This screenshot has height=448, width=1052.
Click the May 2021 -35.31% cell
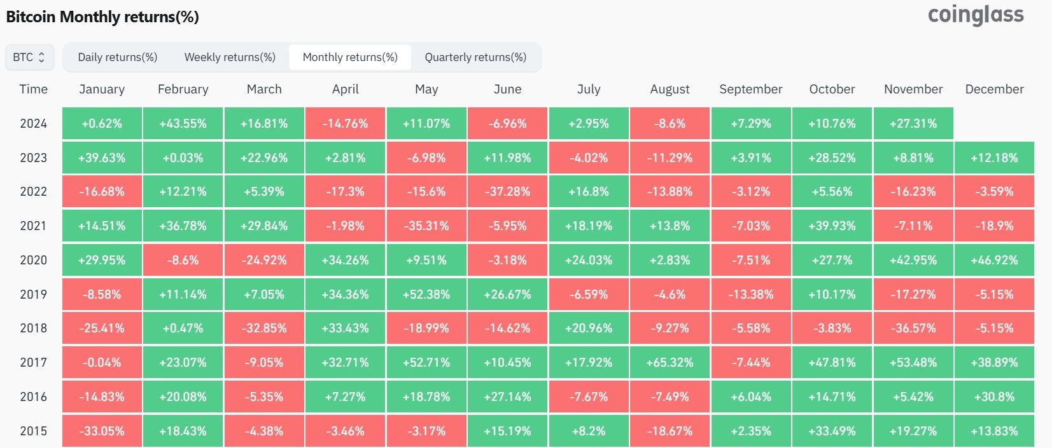pos(426,226)
